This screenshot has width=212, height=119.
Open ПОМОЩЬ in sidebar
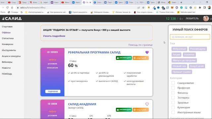7,74
